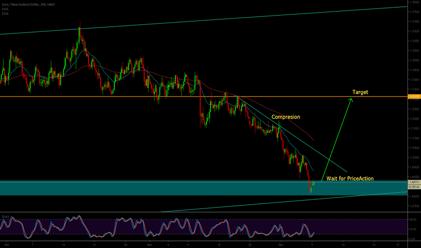The height and width of the screenshot is (248, 421).
Task: Click the 'Nov' date on time axis
Action: (149, 243)
